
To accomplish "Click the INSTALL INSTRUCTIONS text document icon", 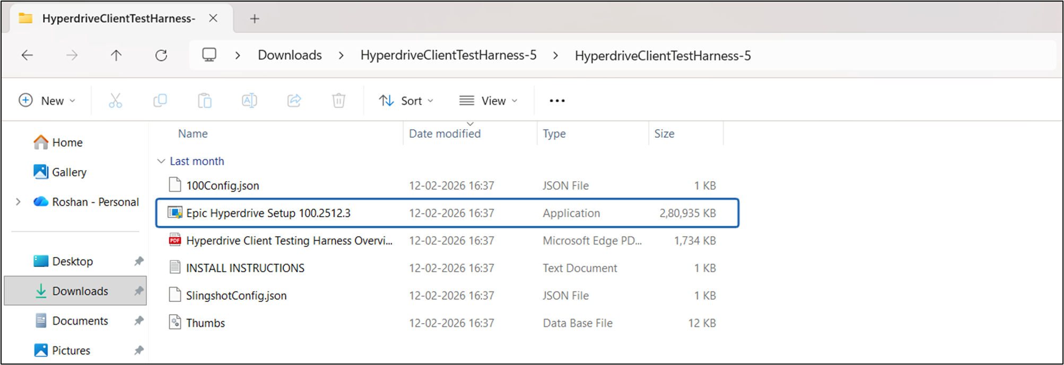I will (175, 267).
